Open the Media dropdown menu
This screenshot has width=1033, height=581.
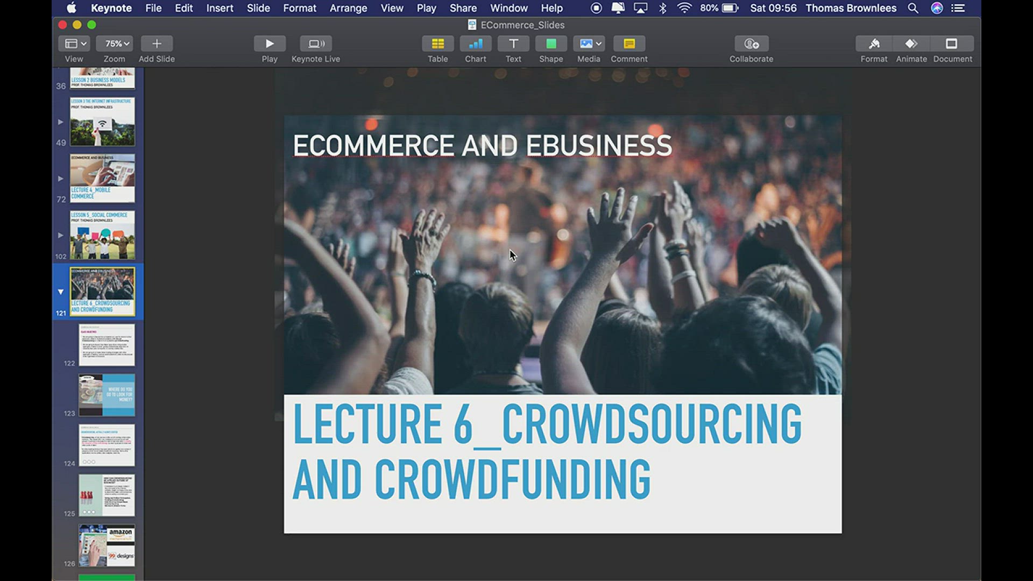tap(589, 44)
